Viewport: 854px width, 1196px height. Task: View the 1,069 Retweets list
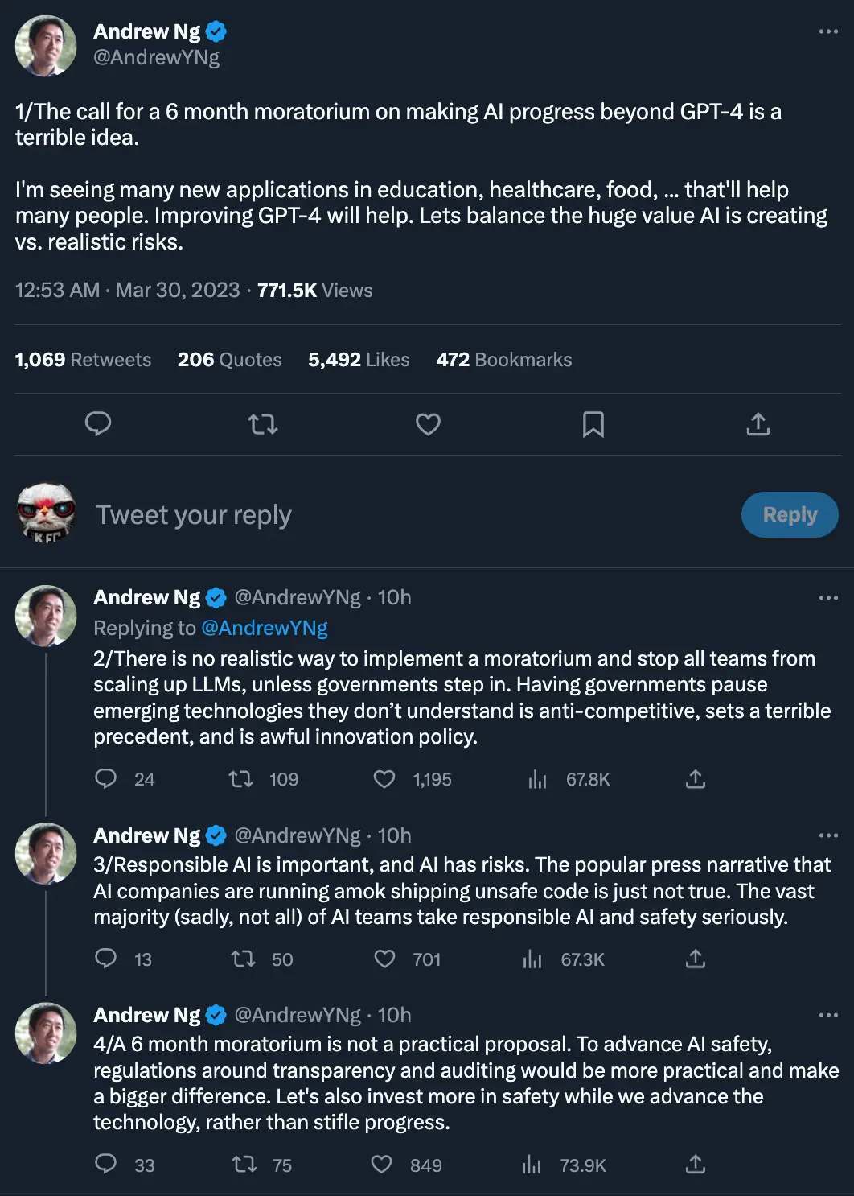(x=83, y=360)
